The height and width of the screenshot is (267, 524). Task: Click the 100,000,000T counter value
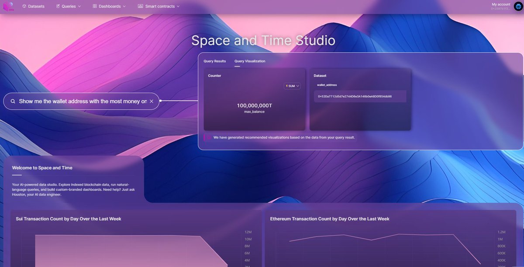[255, 105]
